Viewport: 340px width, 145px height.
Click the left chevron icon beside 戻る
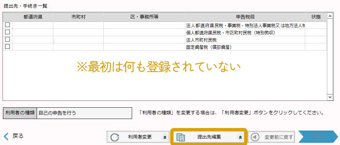point(6,136)
